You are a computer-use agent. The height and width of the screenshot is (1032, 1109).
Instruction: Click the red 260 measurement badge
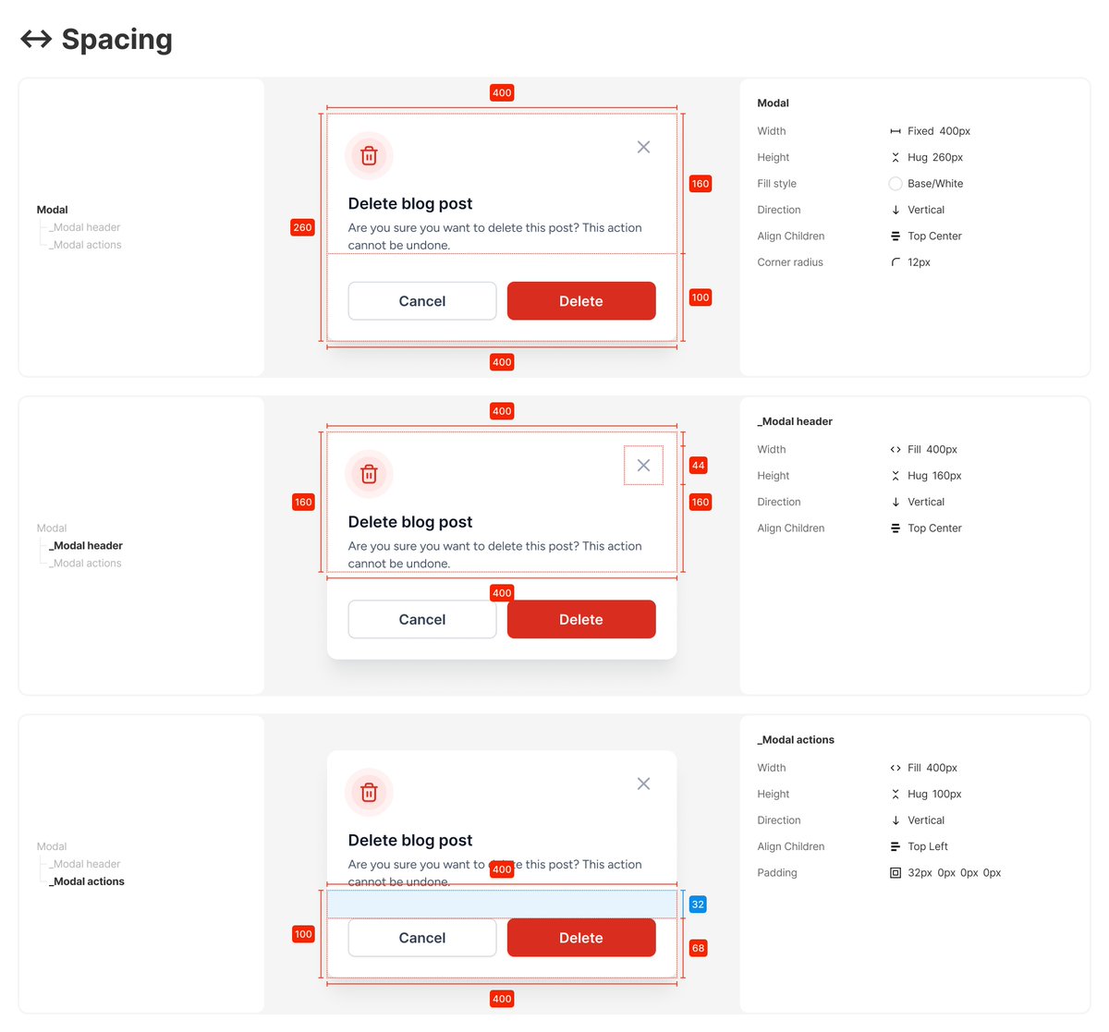point(302,227)
